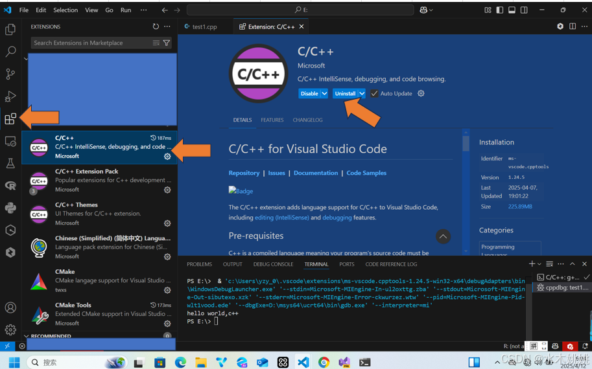
Task: Open the Repository link
Action: click(244, 173)
